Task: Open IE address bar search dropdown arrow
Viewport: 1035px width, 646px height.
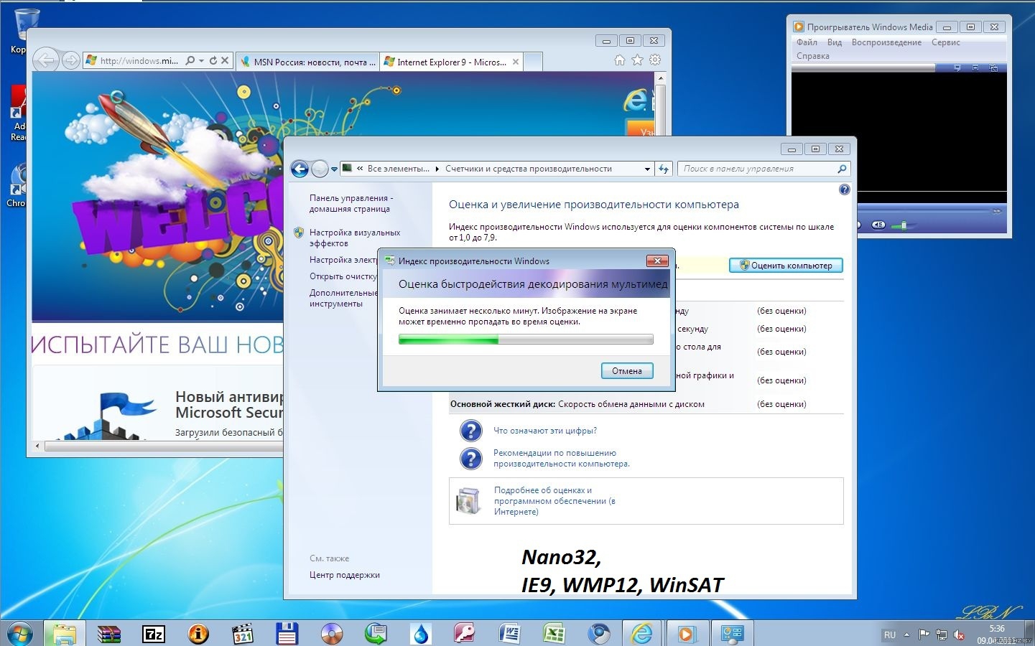Action: coord(201,61)
